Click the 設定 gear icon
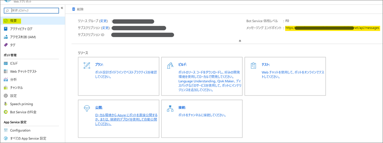Viewport: 383px width, 143px height. pyautogui.click(x=6, y=96)
